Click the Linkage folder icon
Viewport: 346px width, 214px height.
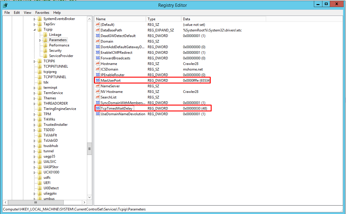tap(45, 35)
